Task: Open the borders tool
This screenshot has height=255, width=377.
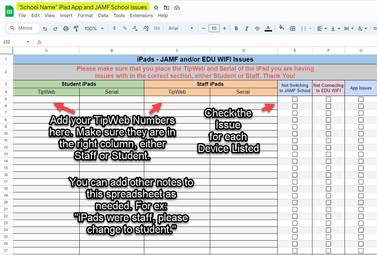Action: (293, 29)
